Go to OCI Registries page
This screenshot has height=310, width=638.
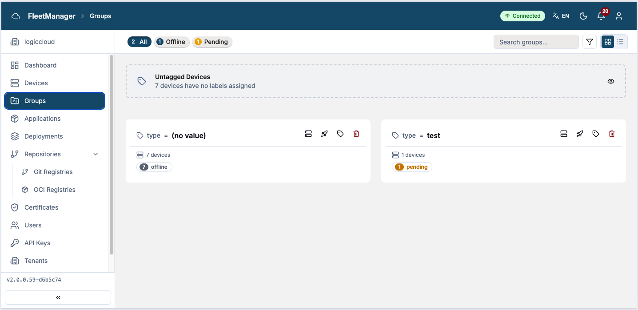(x=55, y=190)
